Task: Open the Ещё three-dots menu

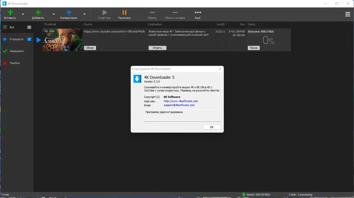Action: click(x=198, y=12)
